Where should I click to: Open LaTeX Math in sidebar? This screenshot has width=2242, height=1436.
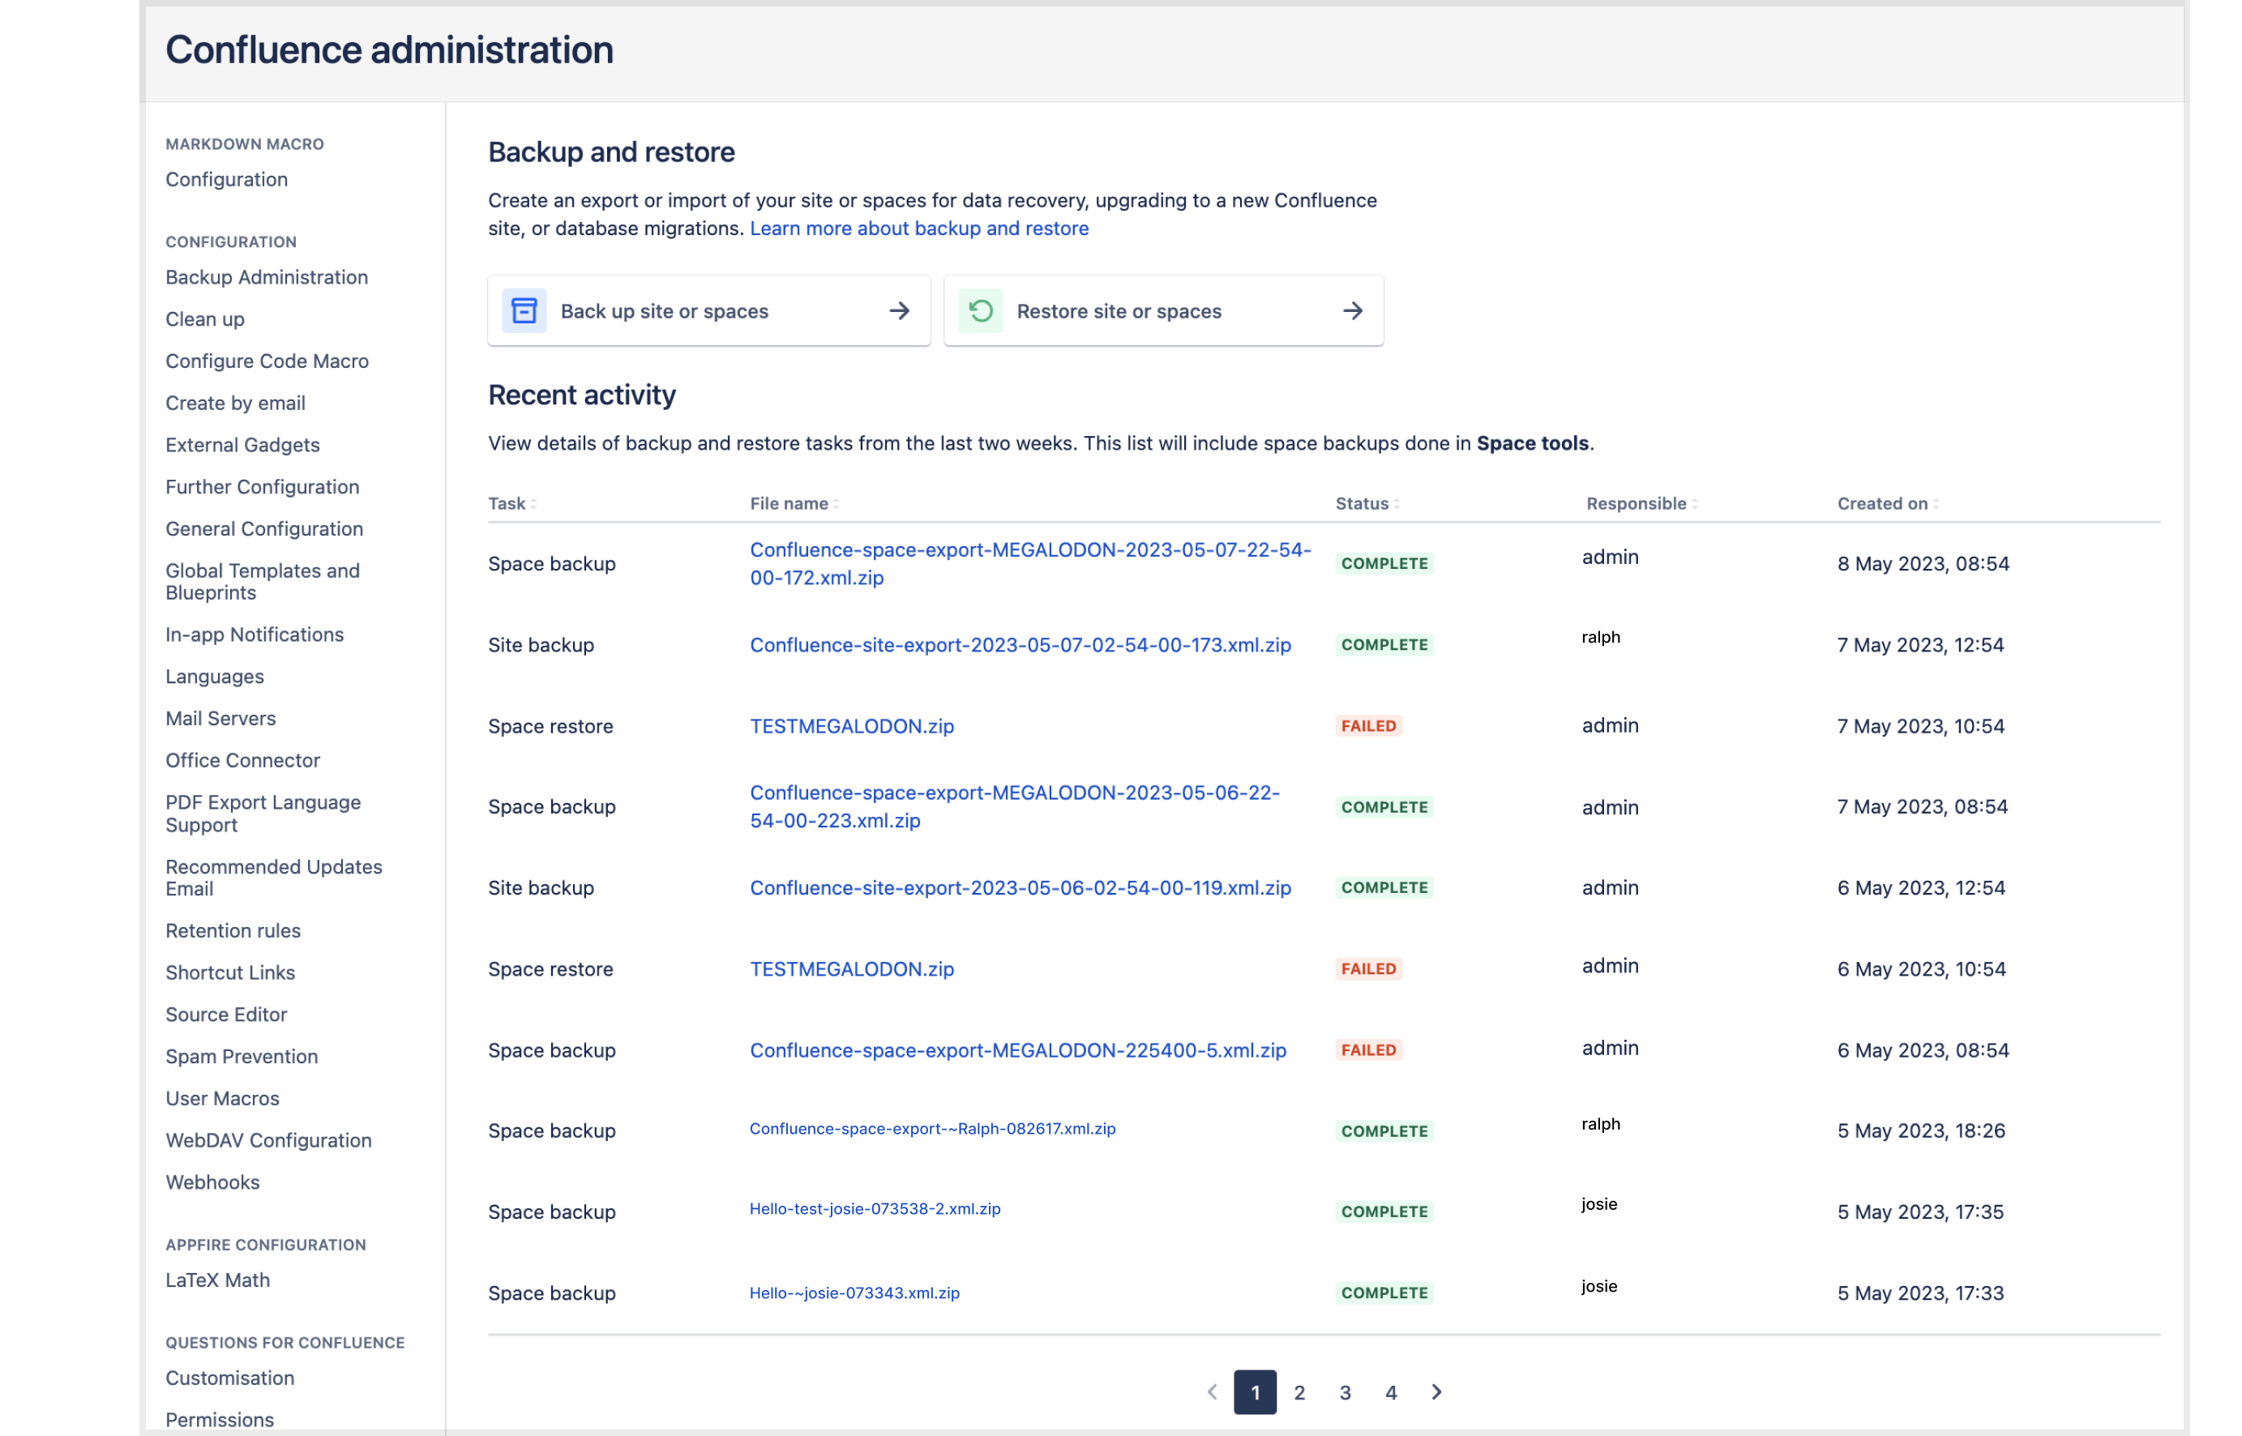[217, 1280]
